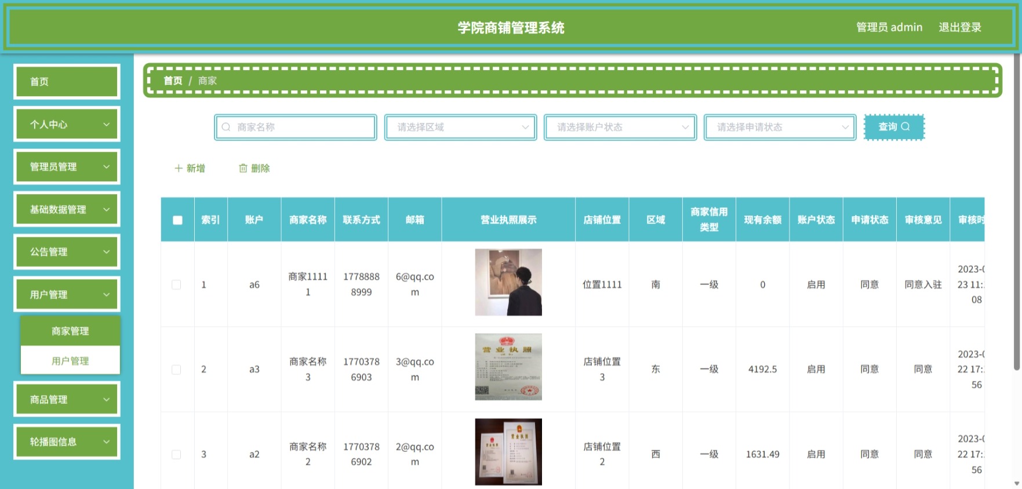This screenshot has width=1022, height=489.
Task: Open 个人中心 sidebar menu
Action: point(67,124)
